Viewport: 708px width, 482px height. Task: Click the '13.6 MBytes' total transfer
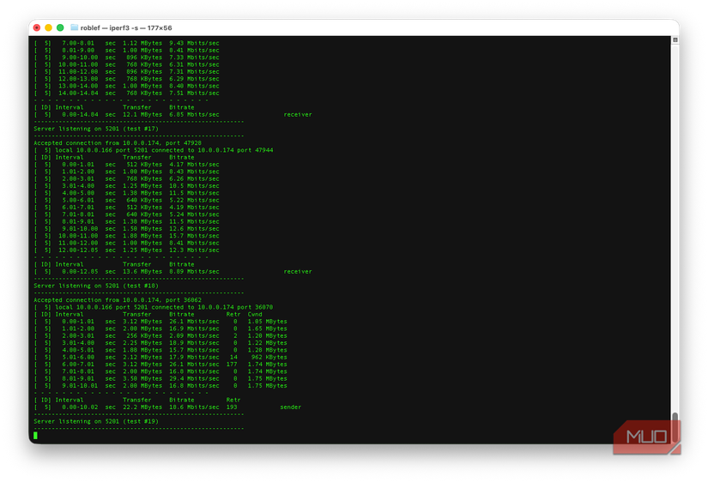coord(142,272)
